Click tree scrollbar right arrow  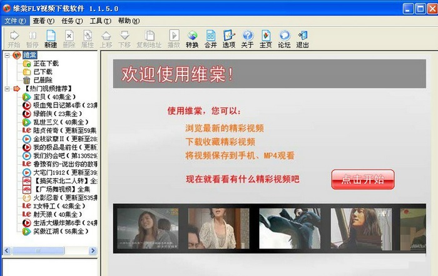(x=93, y=250)
